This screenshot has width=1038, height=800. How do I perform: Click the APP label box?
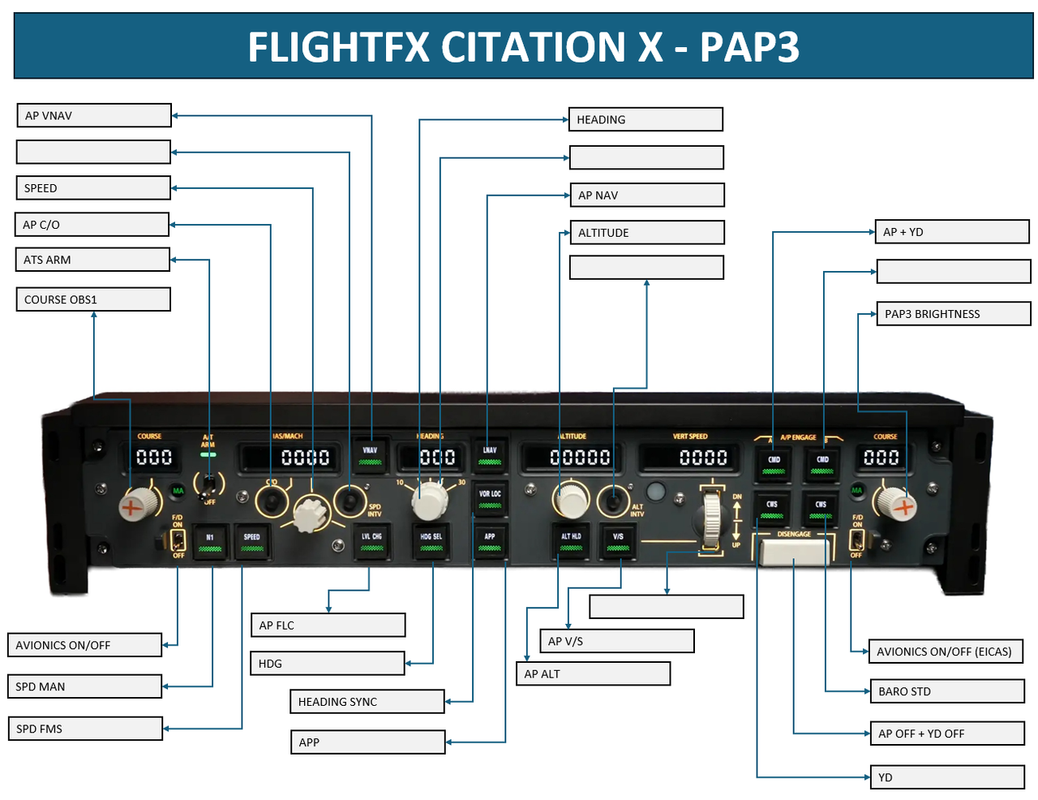[367, 742]
